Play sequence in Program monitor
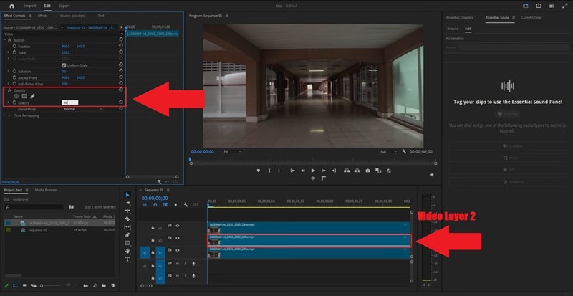573x296 pixels. point(313,171)
